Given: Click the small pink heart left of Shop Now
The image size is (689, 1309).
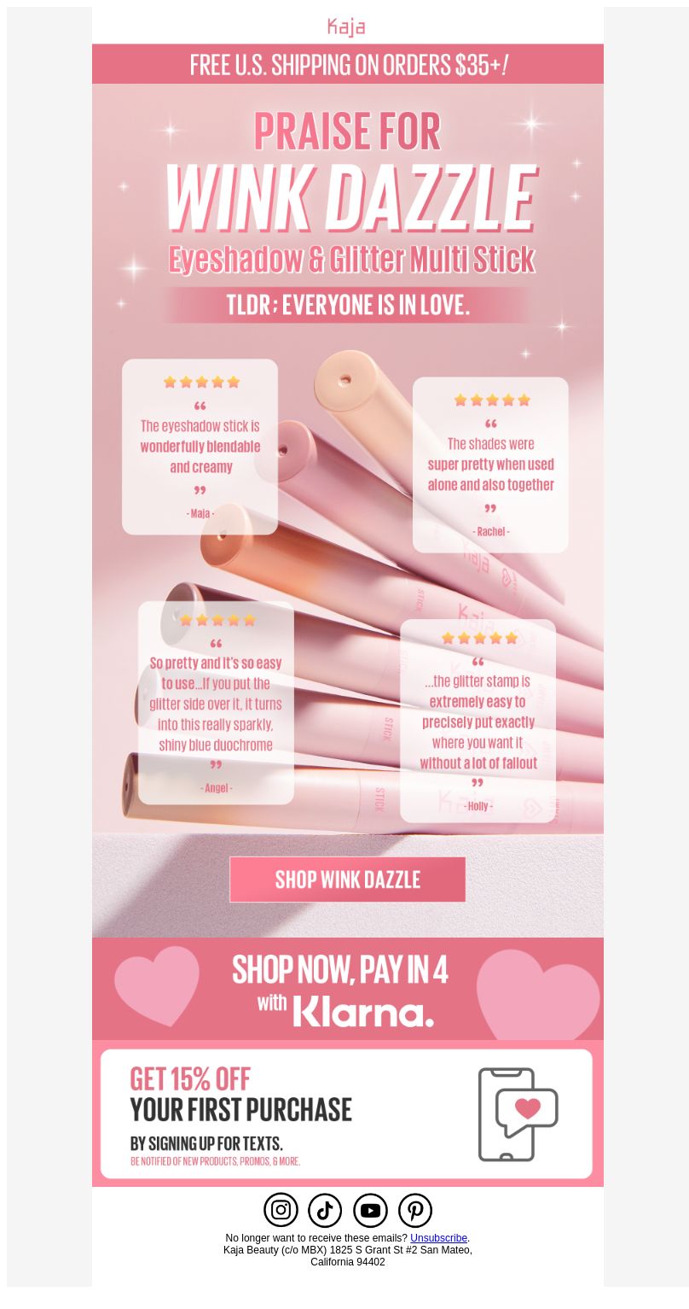Looking at the screenshot, I should coord(157,985).
